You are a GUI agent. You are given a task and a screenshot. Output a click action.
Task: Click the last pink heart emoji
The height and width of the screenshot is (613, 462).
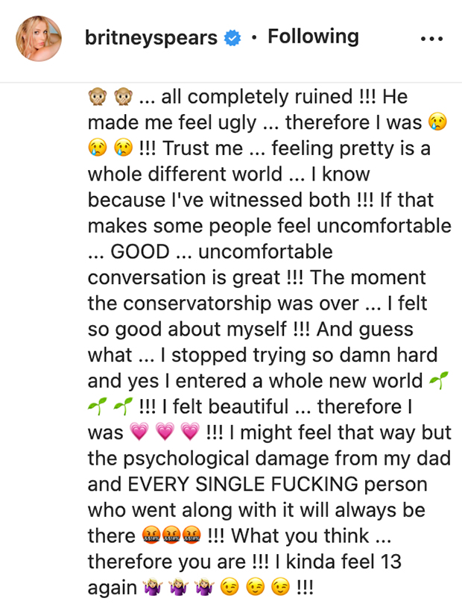pos(190,432)
